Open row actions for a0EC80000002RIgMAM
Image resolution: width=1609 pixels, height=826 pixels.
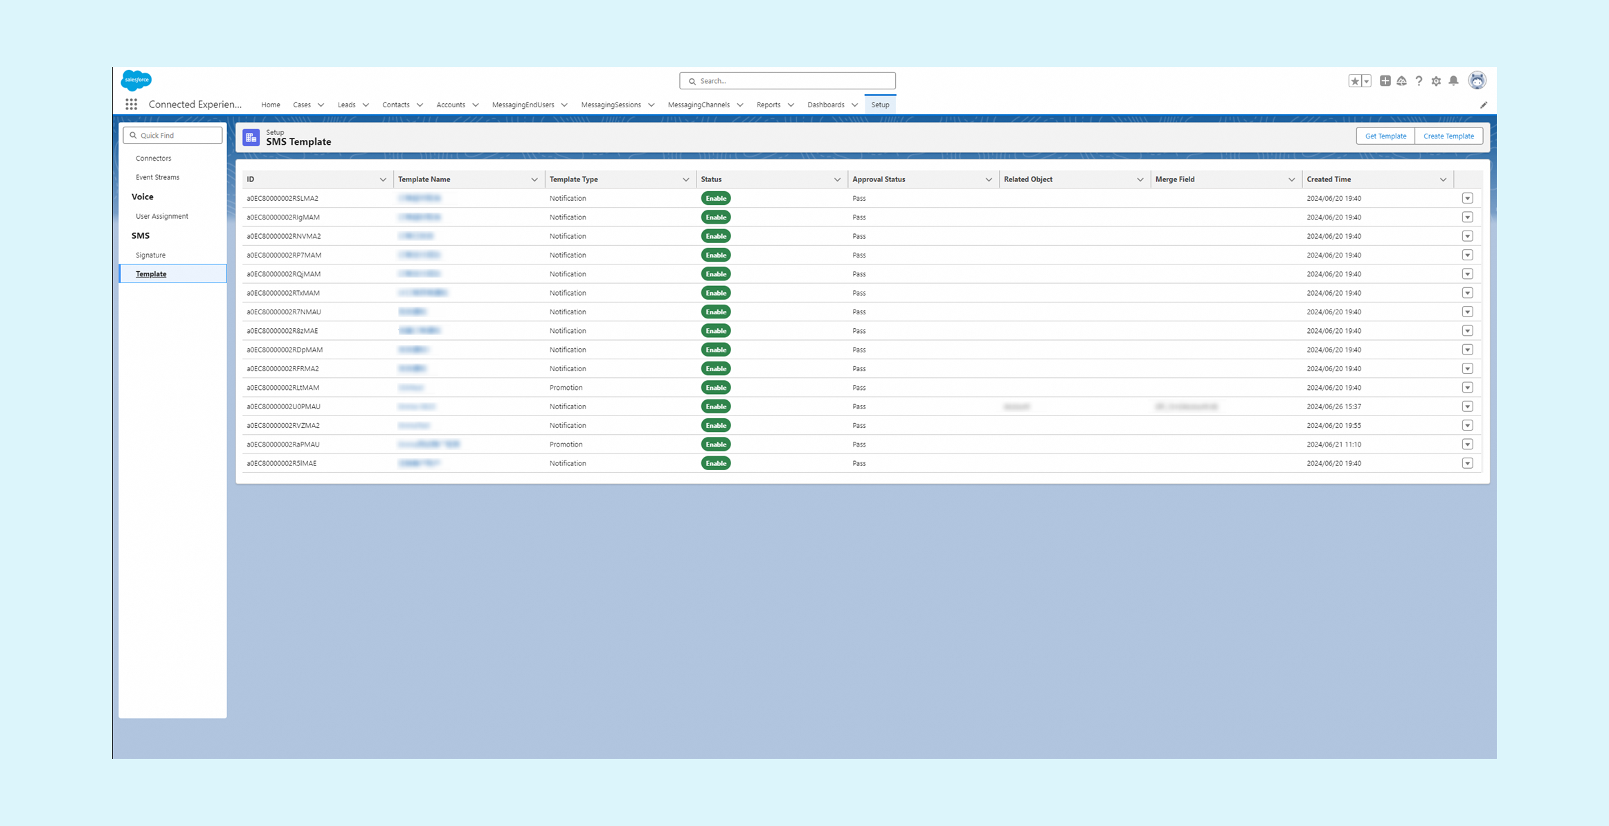pyautogui.click(x=1467, y=217)
